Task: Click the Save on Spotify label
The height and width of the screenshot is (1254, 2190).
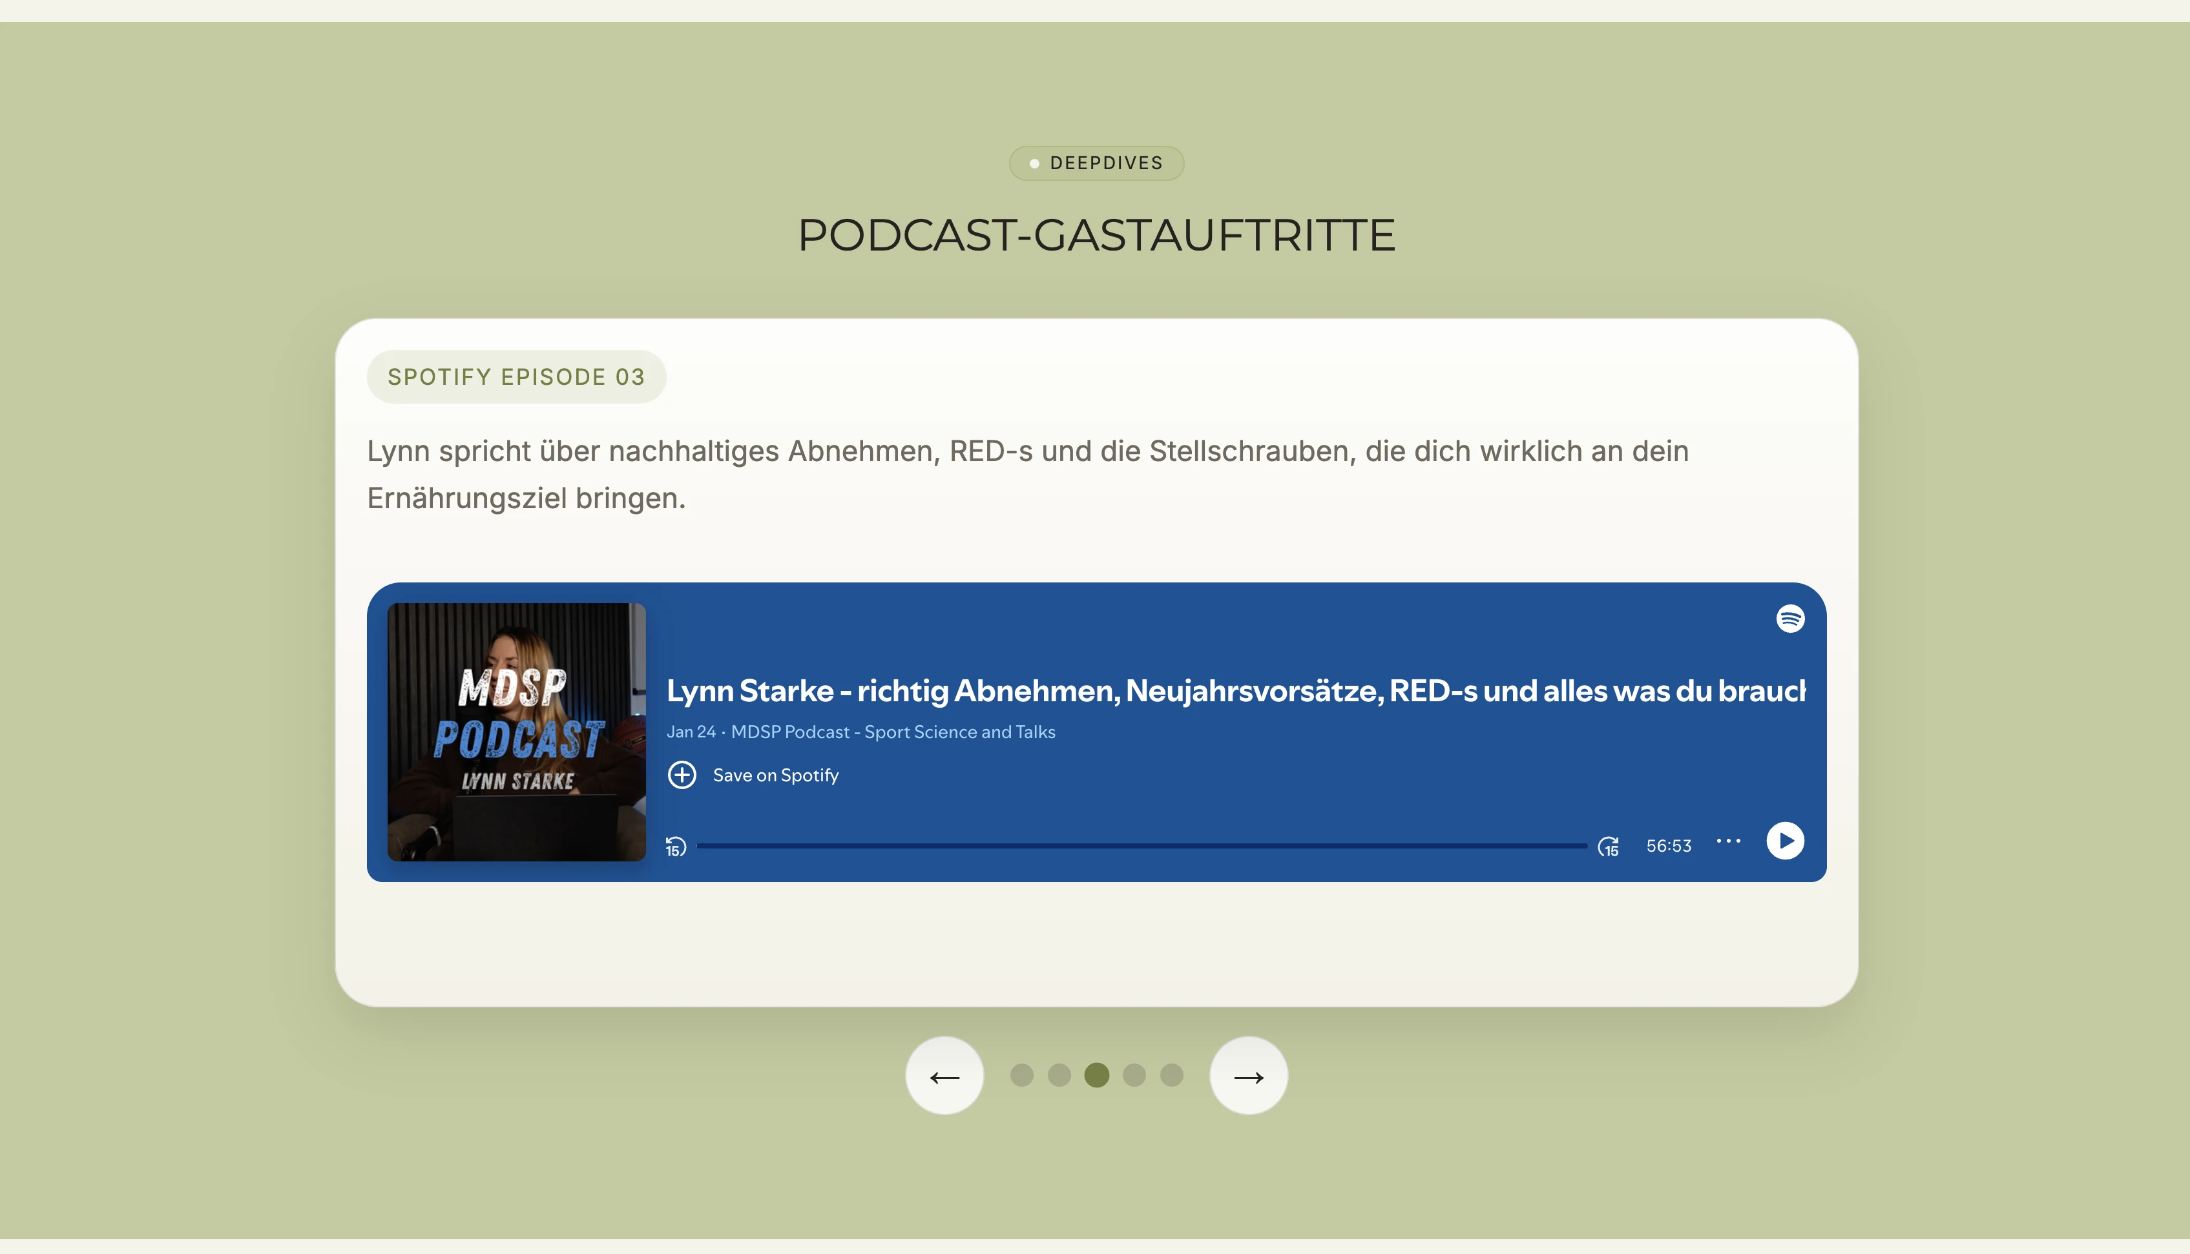Action: [775, 775]
